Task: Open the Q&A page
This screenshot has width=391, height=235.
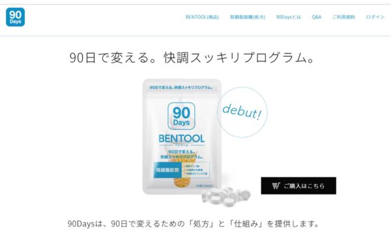Action: 317,17
